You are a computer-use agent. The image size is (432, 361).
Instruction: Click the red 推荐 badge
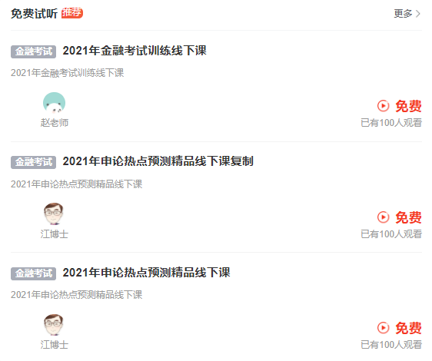[x=72, y=12]
